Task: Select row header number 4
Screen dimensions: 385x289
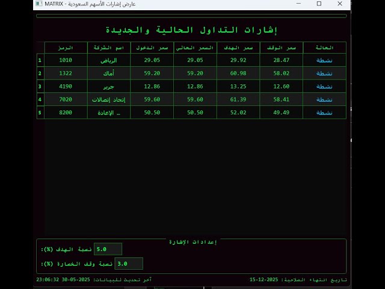Action: pos(40,99)
